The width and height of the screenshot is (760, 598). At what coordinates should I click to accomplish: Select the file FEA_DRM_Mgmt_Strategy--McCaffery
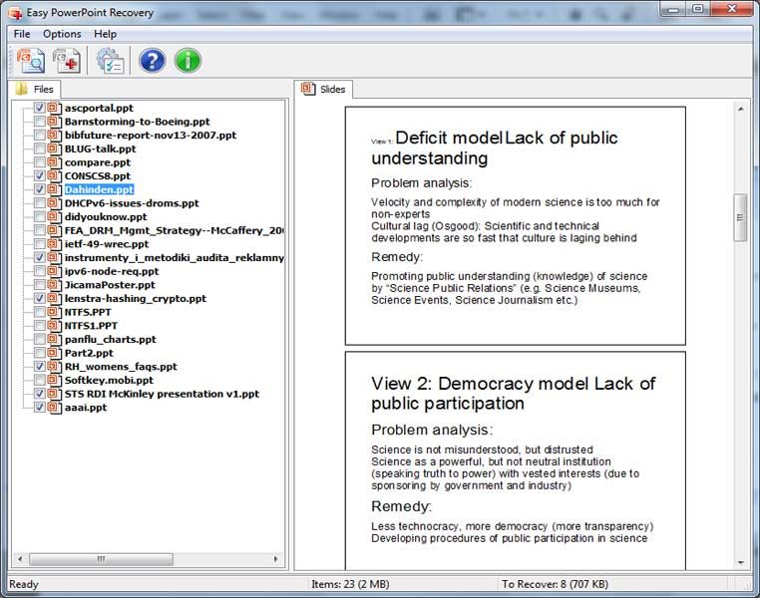174,230
